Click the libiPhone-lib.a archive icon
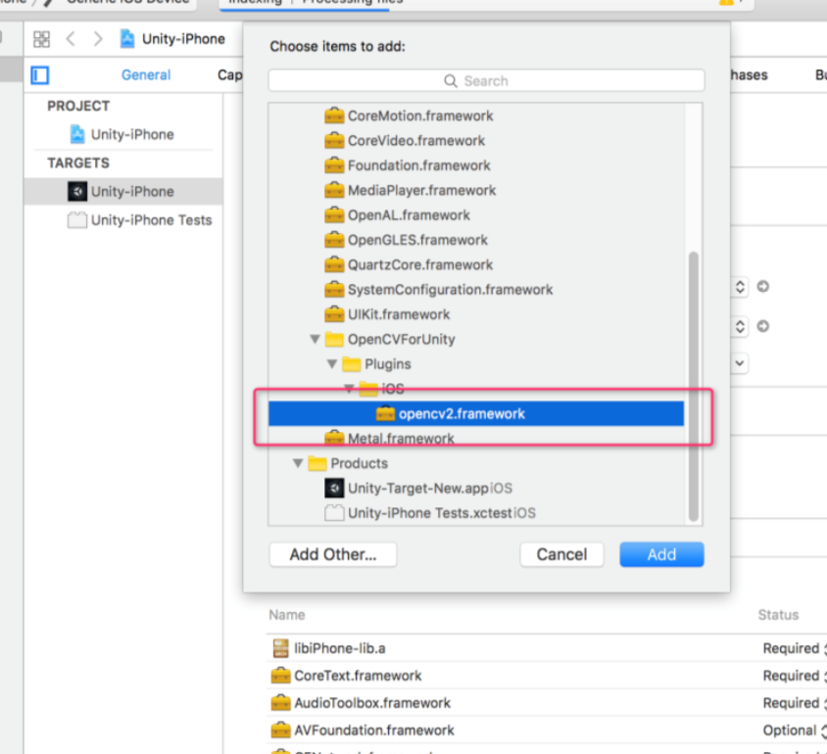The image size is (827, 754). (x=280, y=648)
